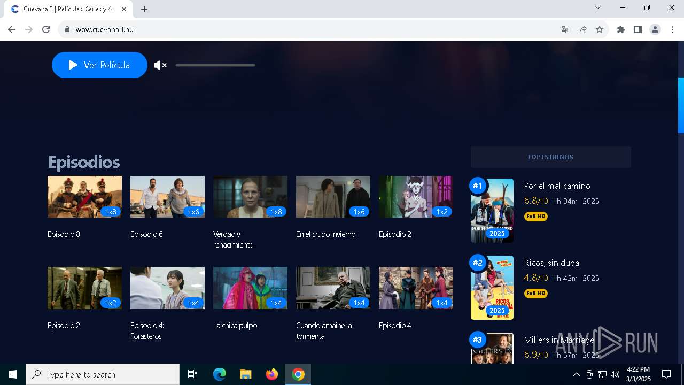Open Cuando amaine la tormenta thumbnail
Screen dimensions: 684x385
point(333,288)
